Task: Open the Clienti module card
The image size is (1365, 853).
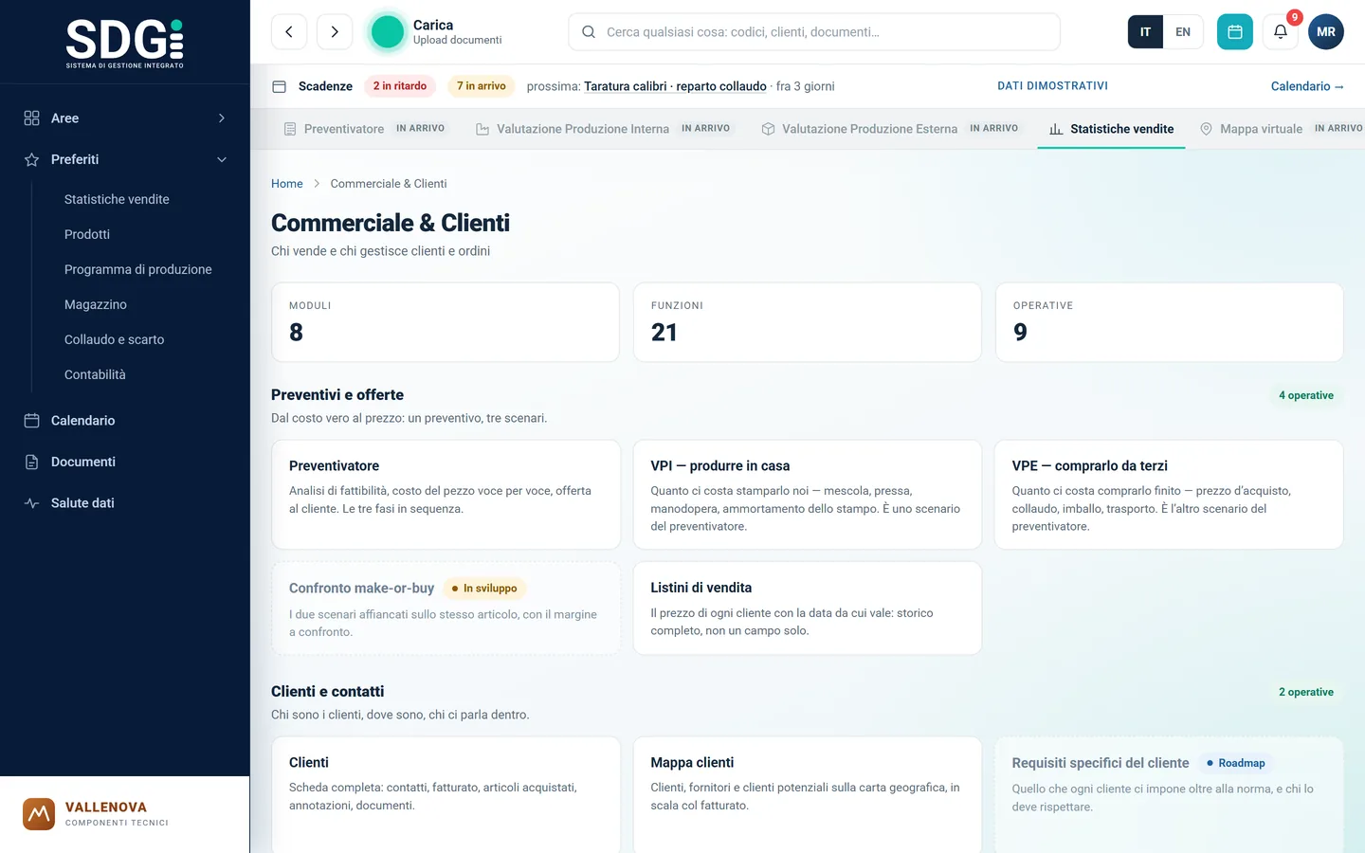Action: pos(446,795)
